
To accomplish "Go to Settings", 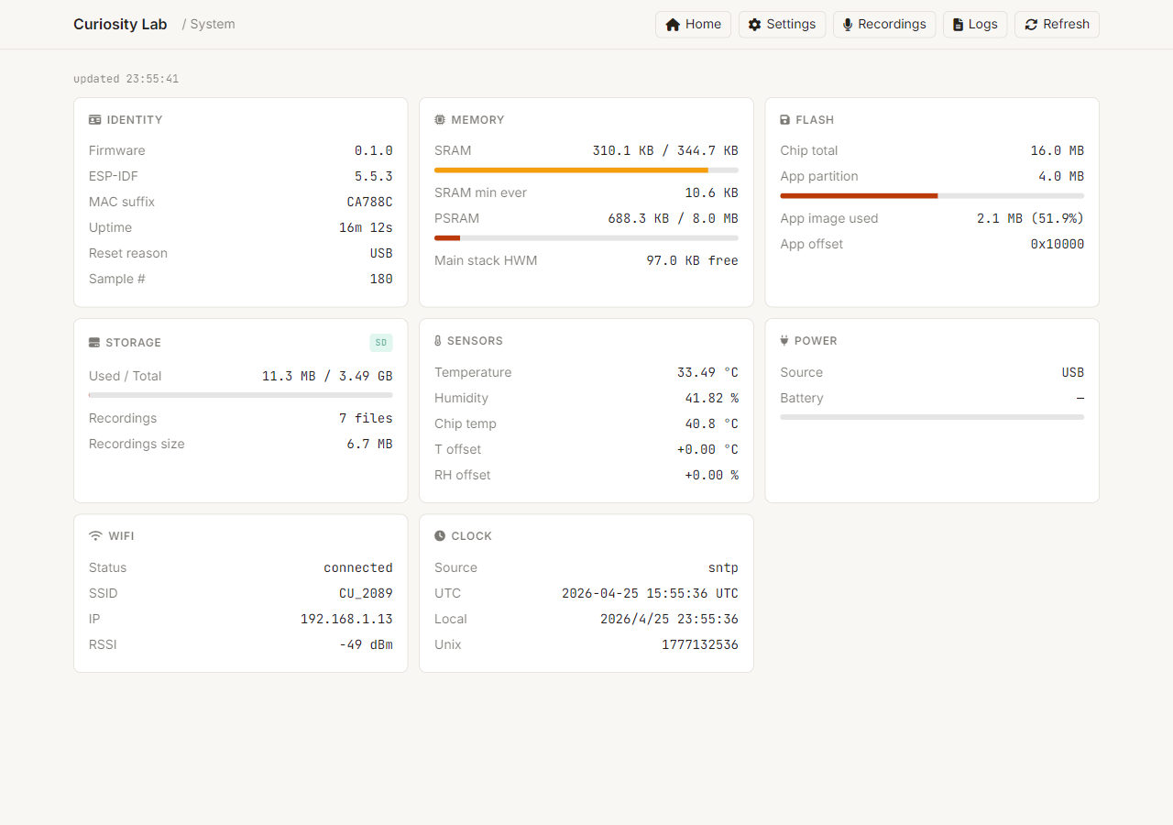I will point(782,25).
